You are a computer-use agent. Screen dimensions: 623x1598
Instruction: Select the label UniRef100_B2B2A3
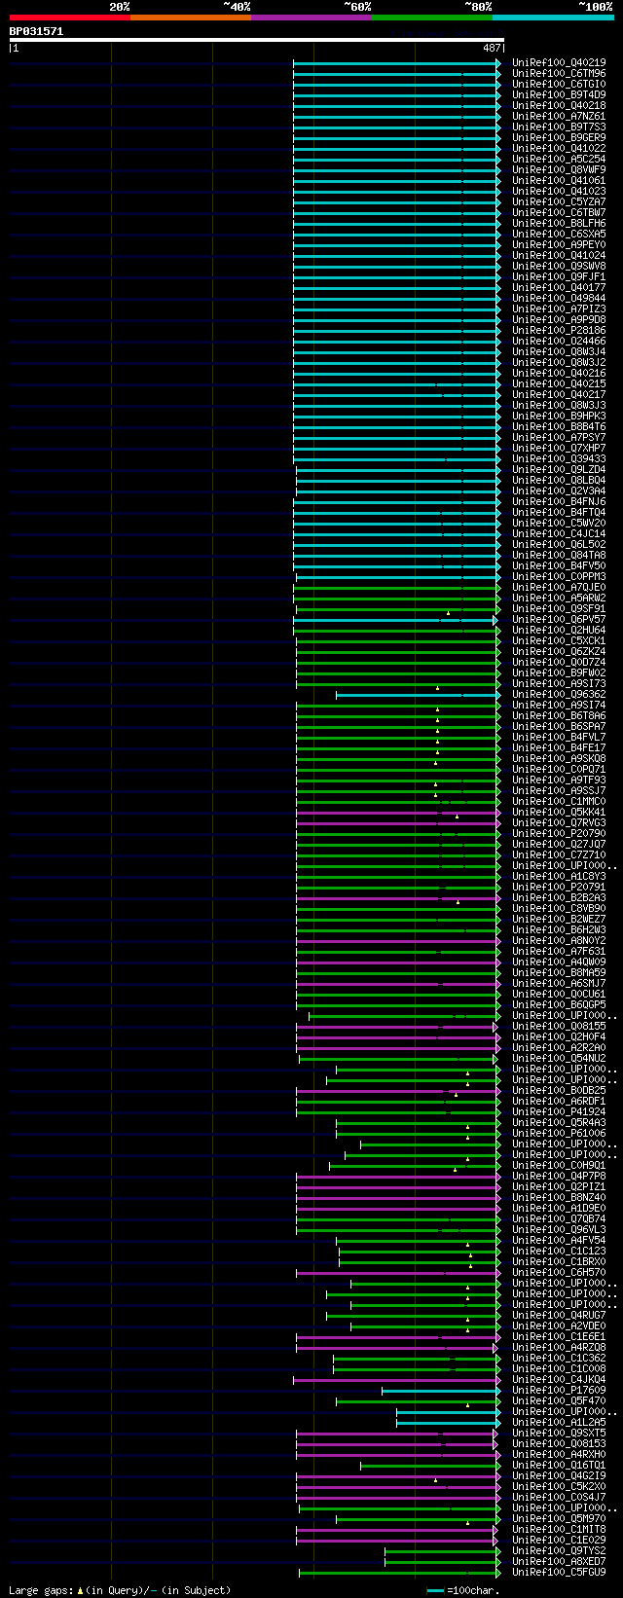click(559, 898)
